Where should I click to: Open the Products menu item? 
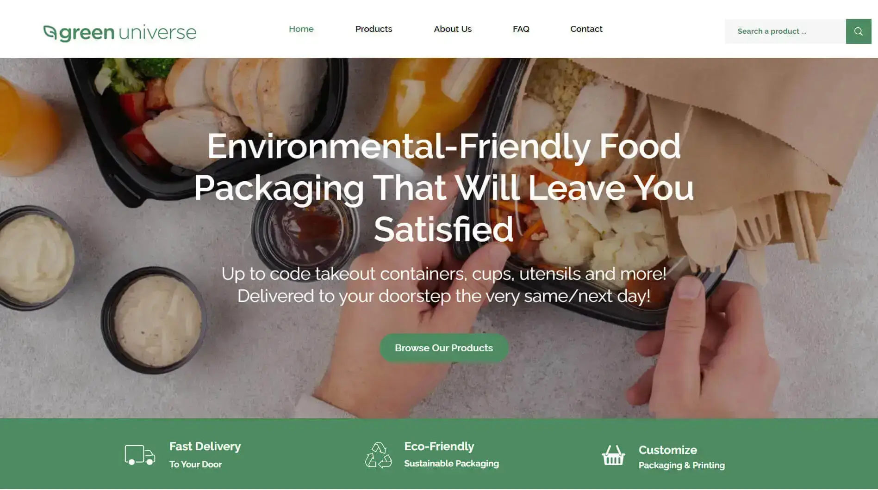pos(374,29)
